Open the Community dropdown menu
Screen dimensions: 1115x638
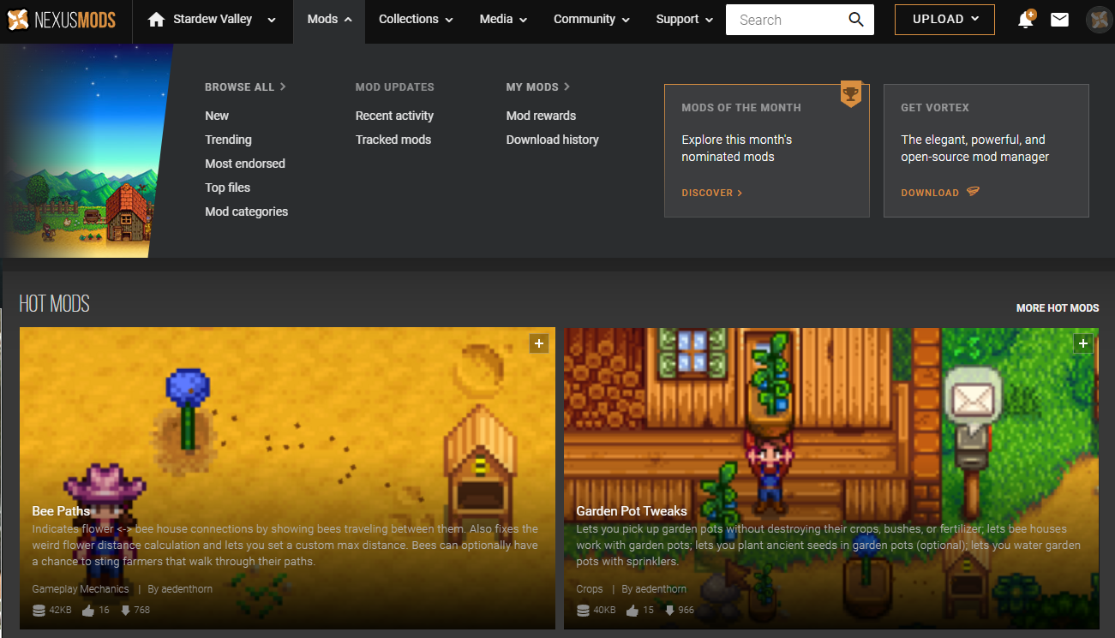(x=591, y=20)
